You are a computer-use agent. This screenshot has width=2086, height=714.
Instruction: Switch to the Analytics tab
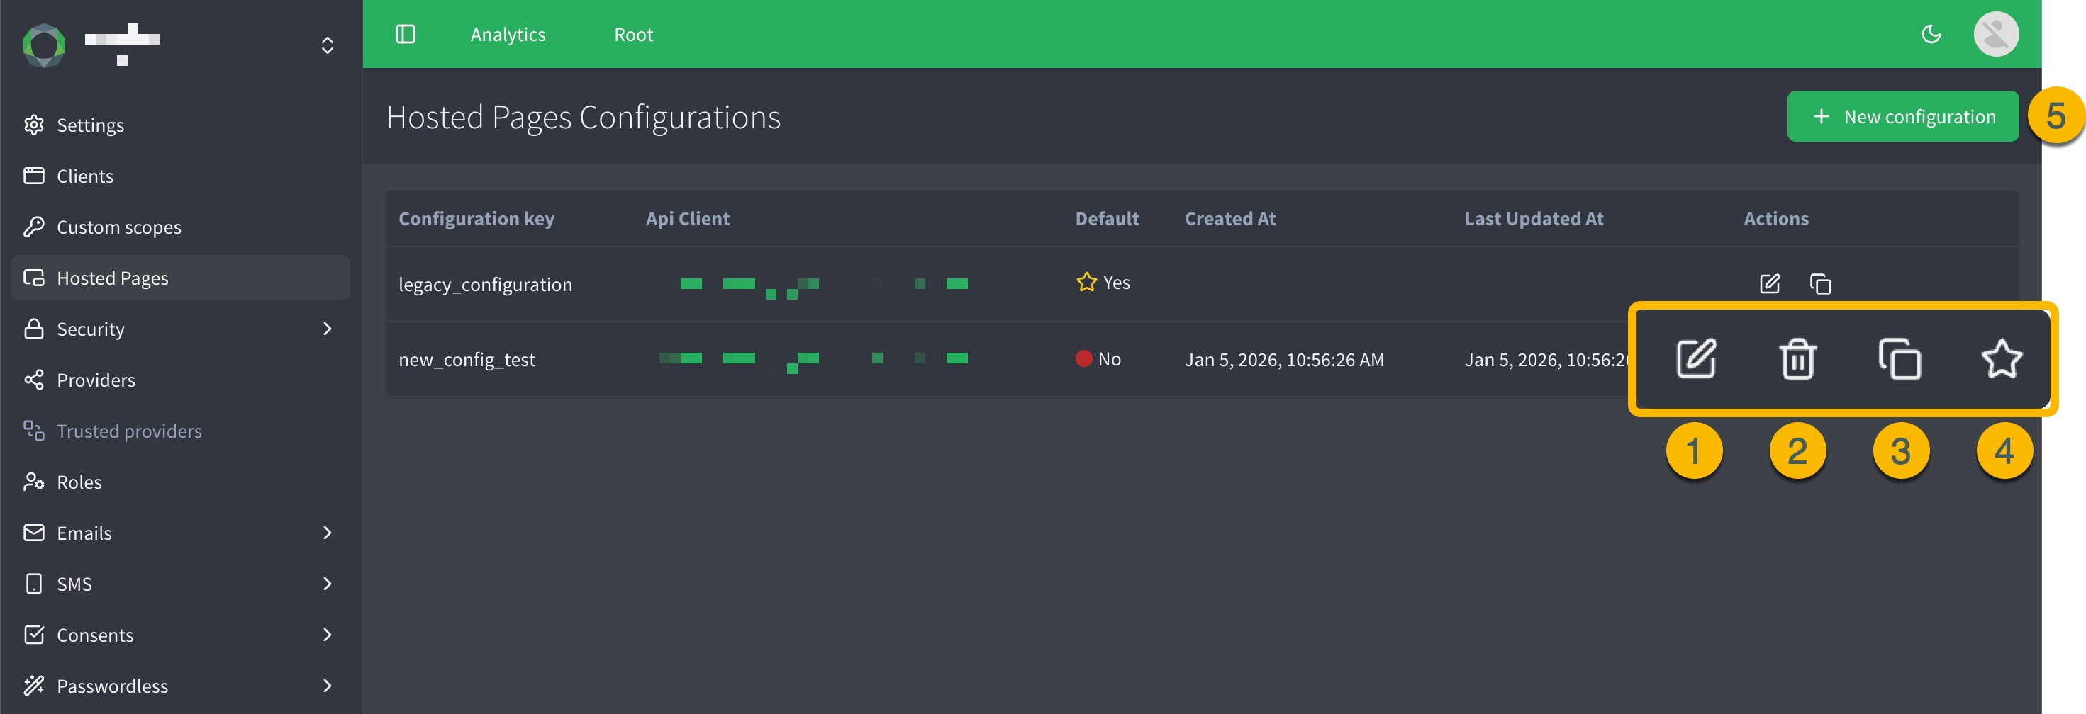click(508, 34)
